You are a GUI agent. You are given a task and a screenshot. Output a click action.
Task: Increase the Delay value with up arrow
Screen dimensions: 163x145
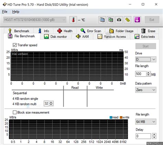coord(154,135)
